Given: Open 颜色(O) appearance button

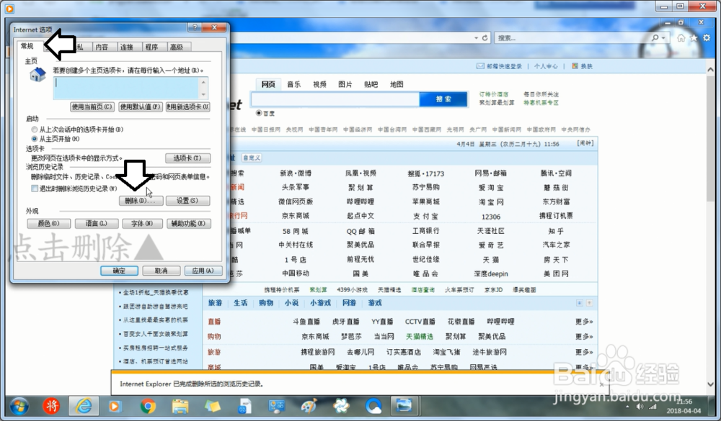Looking at the screenshot, I should coord(49,224).
